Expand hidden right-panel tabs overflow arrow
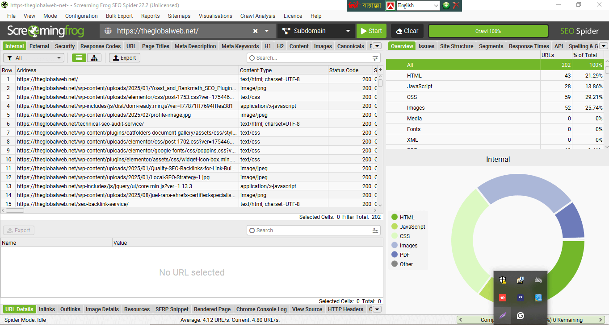609x325 pixels. (x=604, y=46)
